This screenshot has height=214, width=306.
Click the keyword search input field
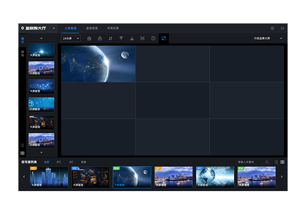(250, 162)
